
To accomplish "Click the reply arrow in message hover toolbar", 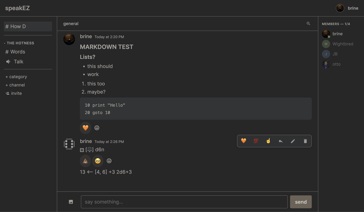I will pos(281,141).
